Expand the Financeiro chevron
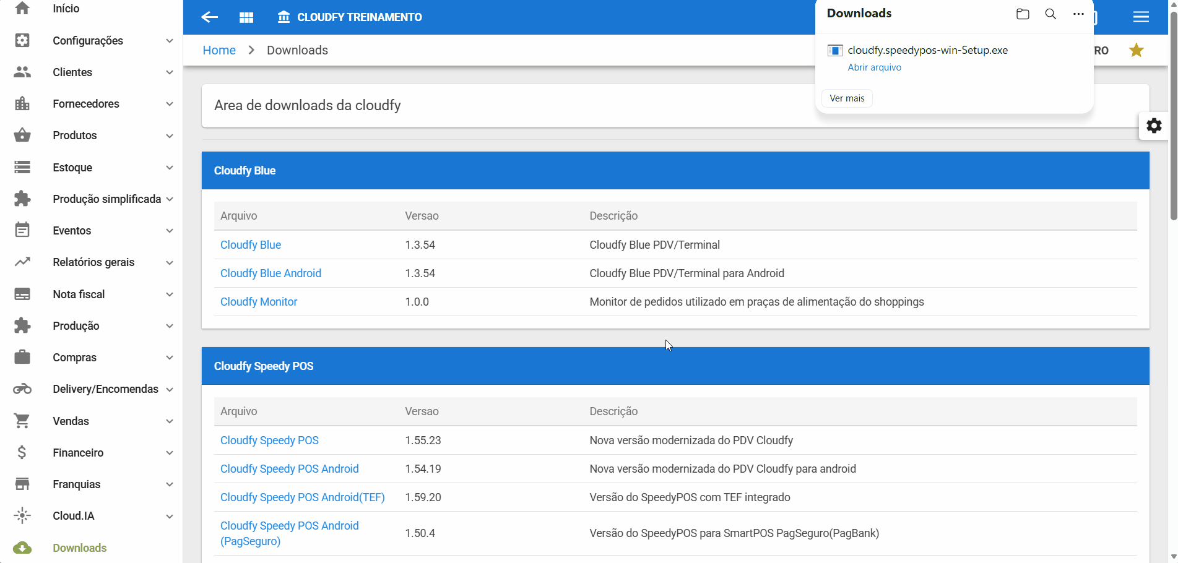 point(170,453)
